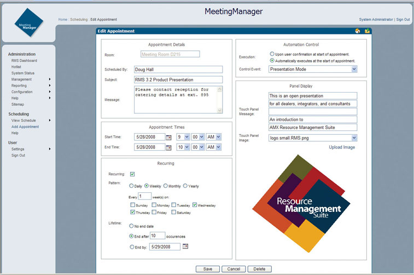Click the folder icon with green arrow
The height and width of the screenshot is (275, 414).
[367, 31]
